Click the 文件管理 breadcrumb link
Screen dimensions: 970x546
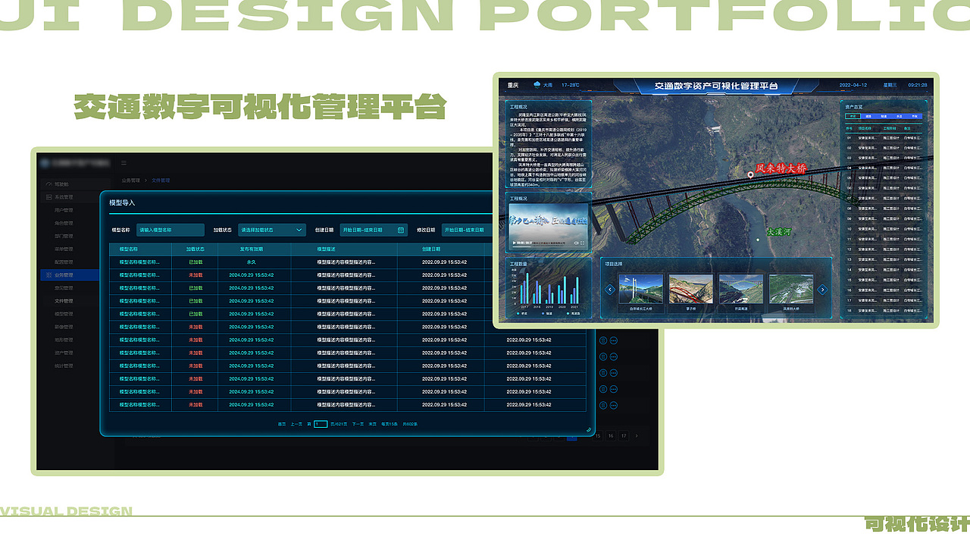point(161,180)
